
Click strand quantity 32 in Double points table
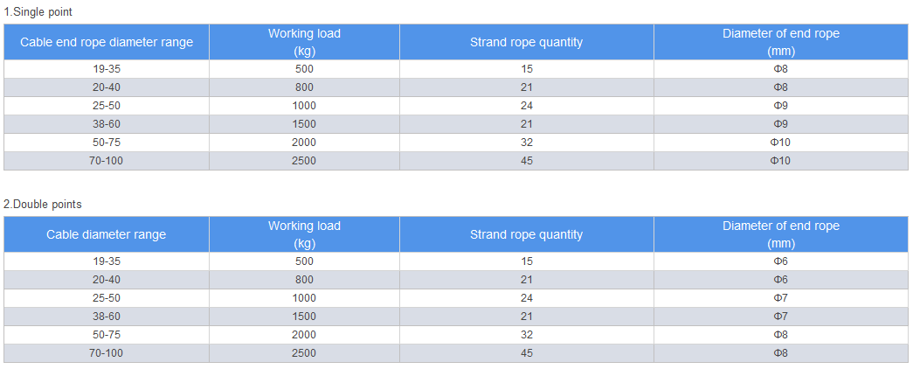[x=526, y=335]
